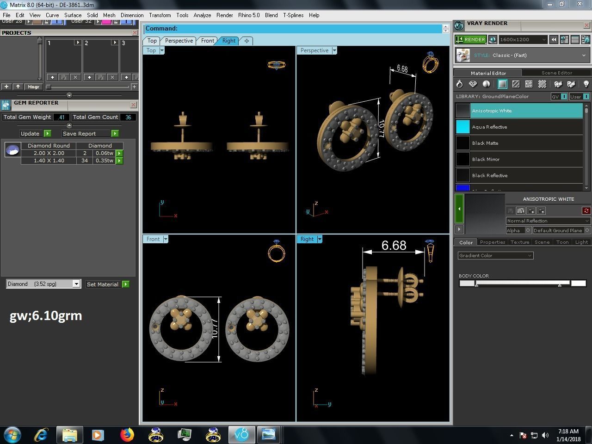The image size is (592, 444).
Task: Select Black Reflective material in library
Action: pyautogui.click(x=519, y=175)
